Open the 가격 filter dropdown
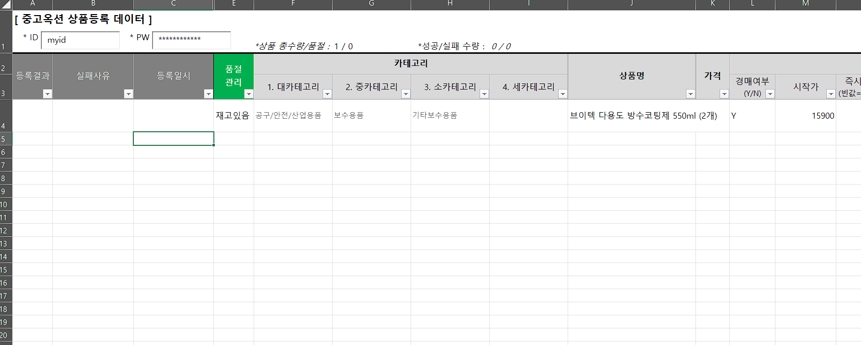 click(x=724, y=94)
